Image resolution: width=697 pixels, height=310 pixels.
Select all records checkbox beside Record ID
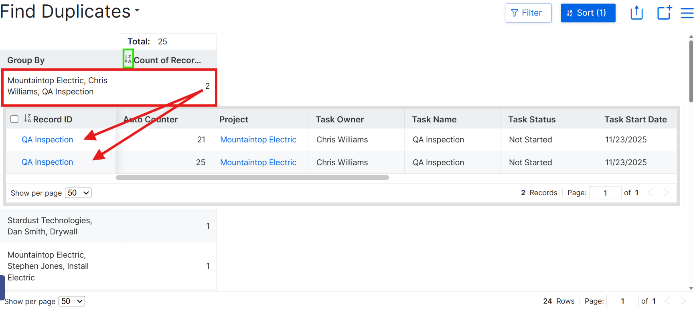pos(14,119)
